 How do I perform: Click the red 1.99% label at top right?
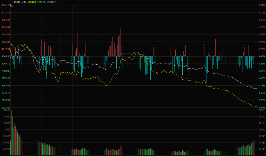pos(262,5)
